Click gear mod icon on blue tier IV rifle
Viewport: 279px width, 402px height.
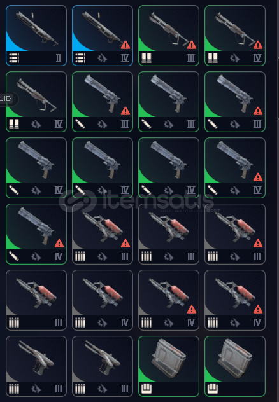[102, 58]
